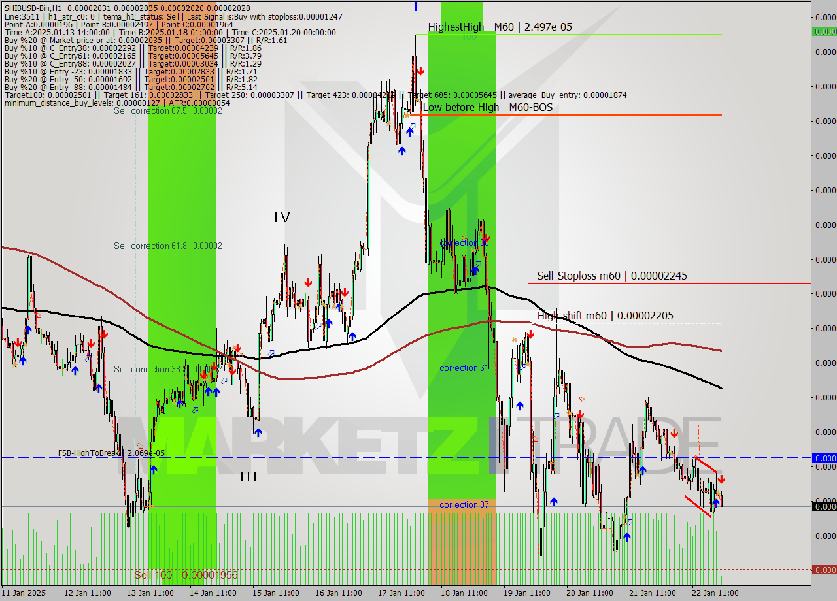This screenshot has height=601, width=837.
Task: Click the 'Buy %10 @ C_Entry61' line
Action: point(133,56)
